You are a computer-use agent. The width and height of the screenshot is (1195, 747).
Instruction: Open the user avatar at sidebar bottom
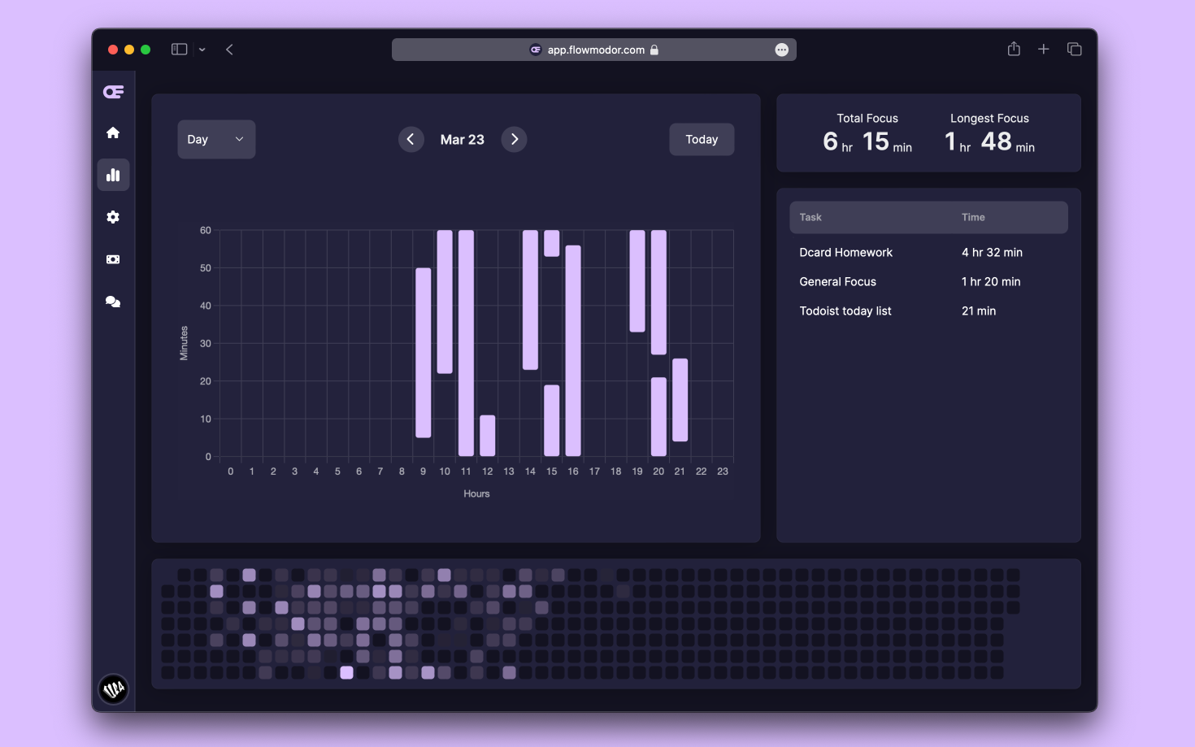(113, 689)
